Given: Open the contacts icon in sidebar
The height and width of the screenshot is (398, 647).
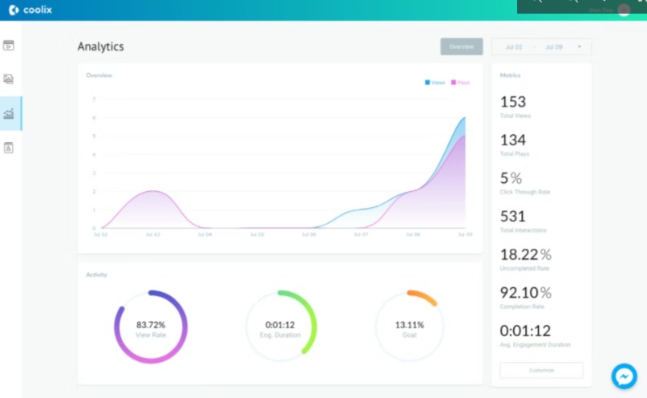Looking at the screenshot, I should [9, 148].
